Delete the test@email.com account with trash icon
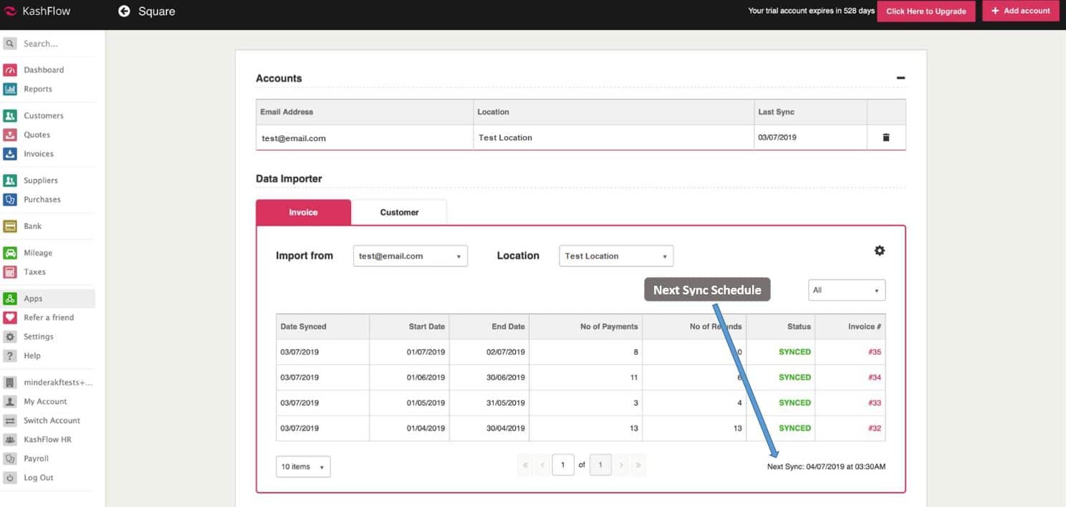Screen dimensions: 1066x507 coord(885,137)
